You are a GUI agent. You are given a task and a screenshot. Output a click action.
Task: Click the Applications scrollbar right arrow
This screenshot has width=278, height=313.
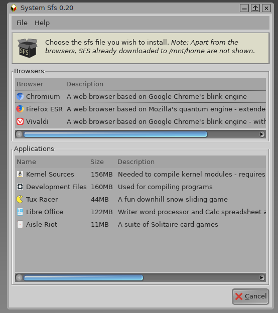(262, 278)
